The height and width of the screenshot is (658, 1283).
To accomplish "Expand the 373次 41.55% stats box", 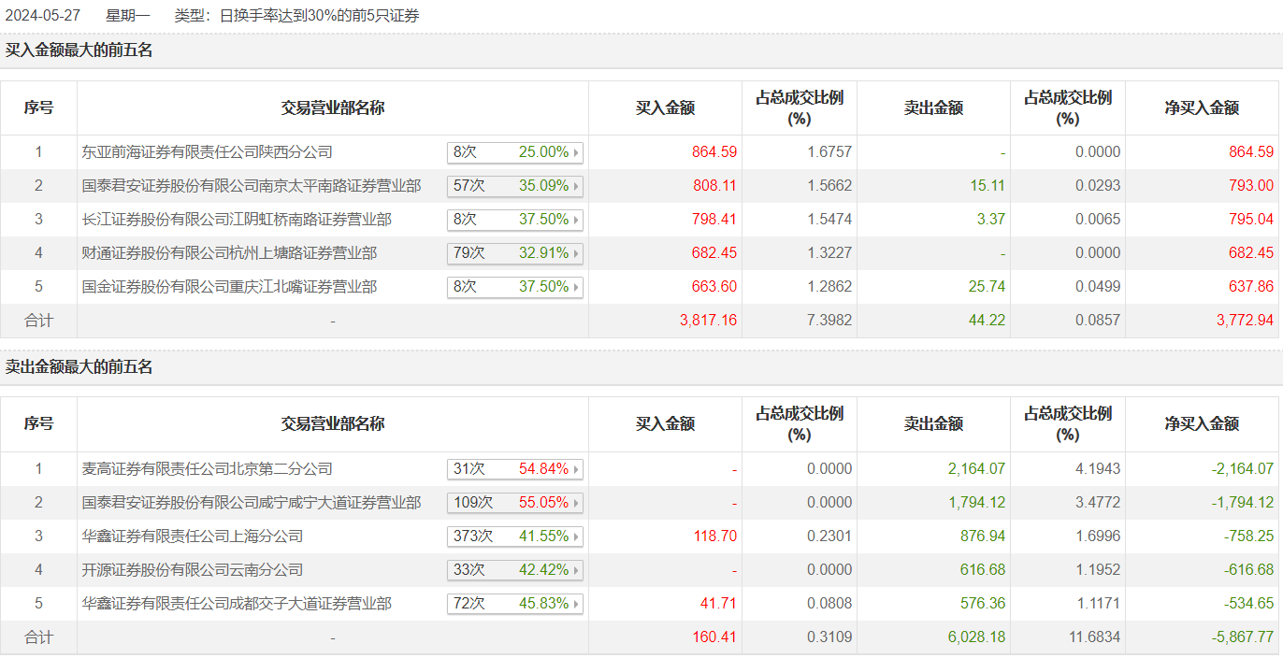I will [x=515, y=536].
